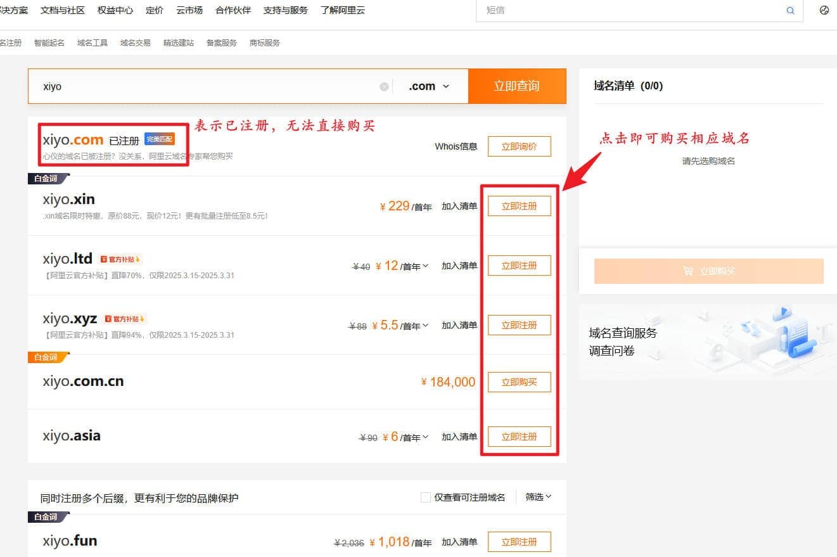Screen dimensions: 837x557
Task: Click the 完美匹配 badge beside xiyo.com
Action: click(x=159, y=139)
